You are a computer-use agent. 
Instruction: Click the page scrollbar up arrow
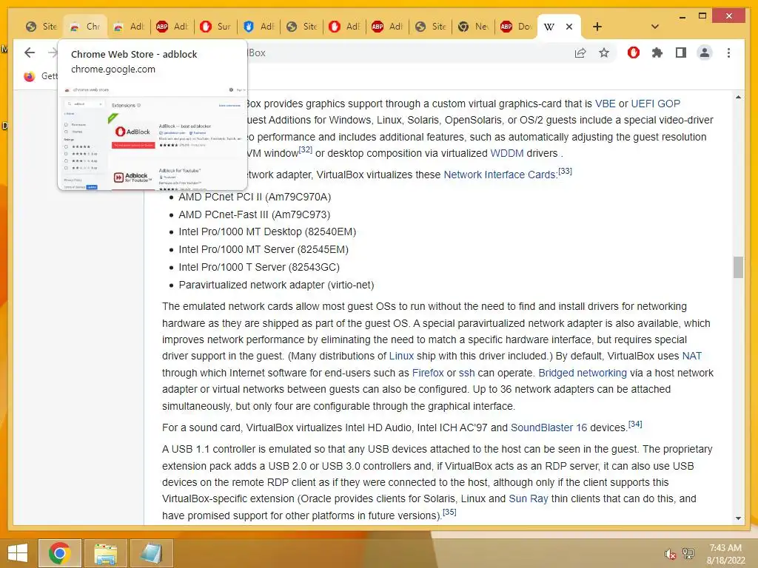pyautogui.click(x=738, y=97)
